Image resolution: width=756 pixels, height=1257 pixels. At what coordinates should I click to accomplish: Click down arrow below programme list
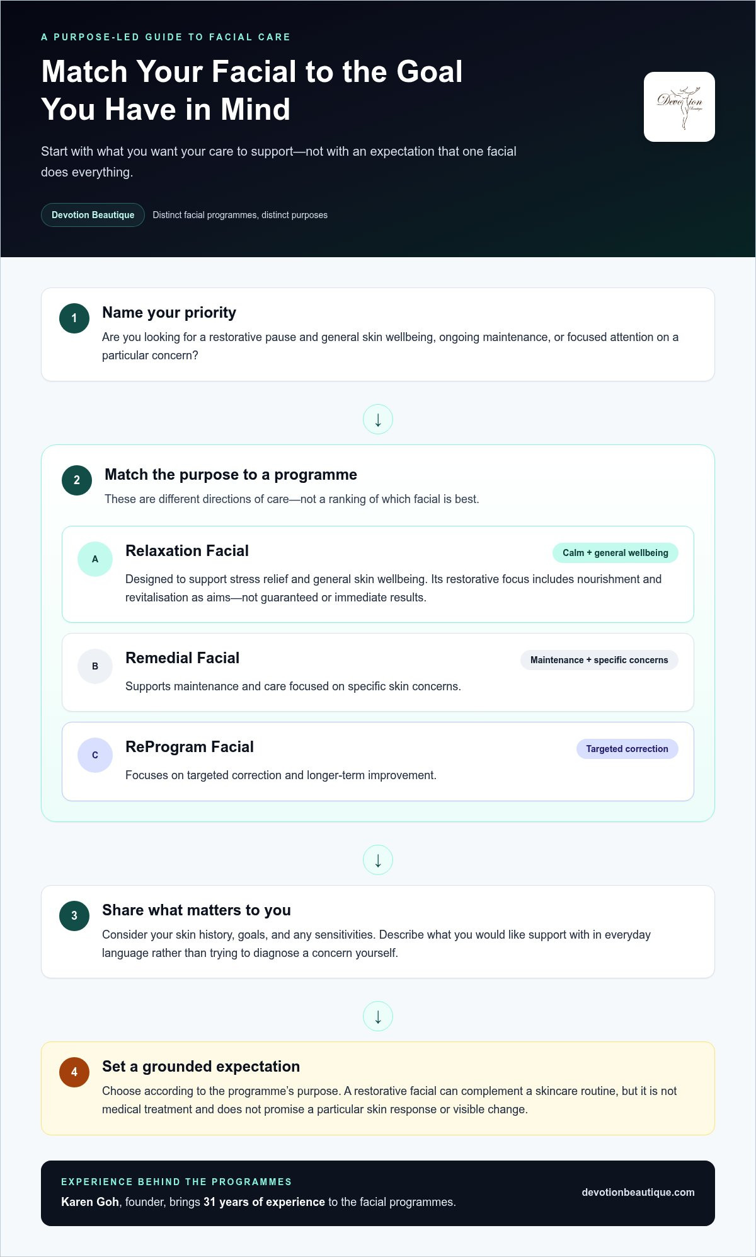click(x=378, y=860)
